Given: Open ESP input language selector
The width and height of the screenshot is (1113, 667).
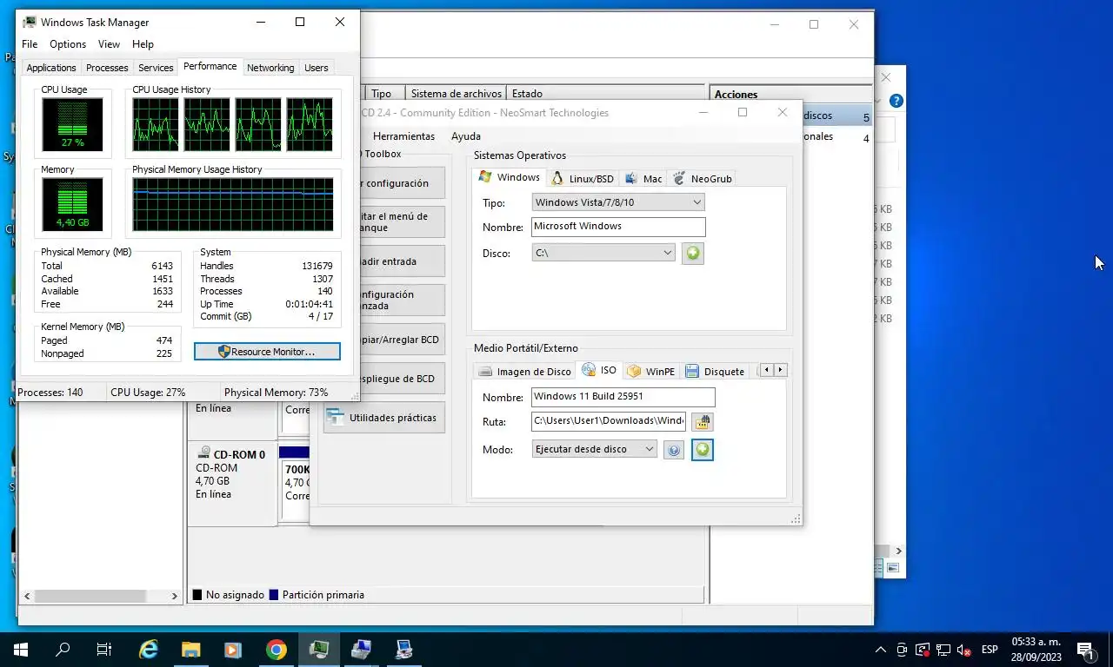Looking at the screenshot, I should coord(990,650).
